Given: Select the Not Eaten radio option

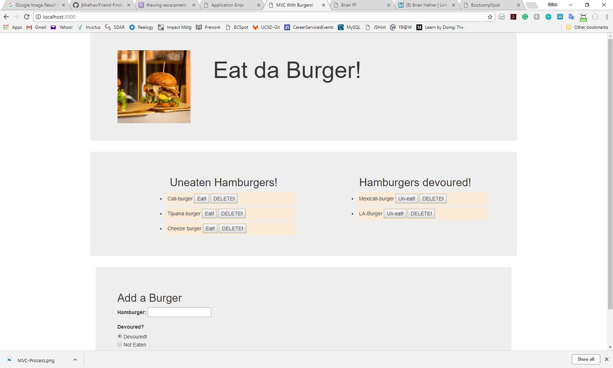Looking at the screenshot, I should point(120,344).
